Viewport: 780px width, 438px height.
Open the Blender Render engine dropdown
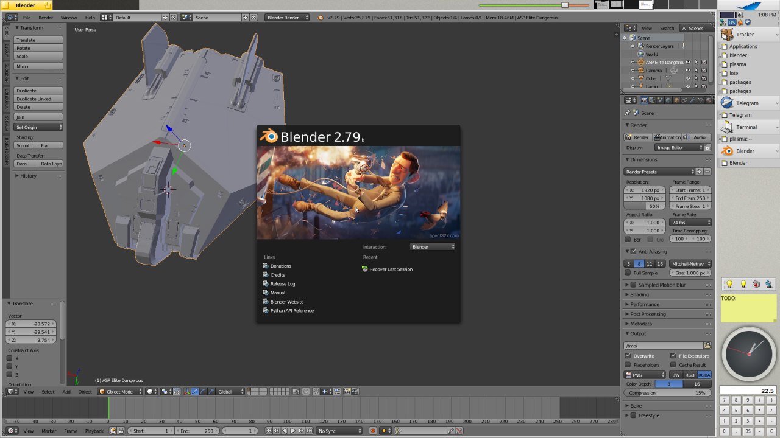(x=288, y=18)
